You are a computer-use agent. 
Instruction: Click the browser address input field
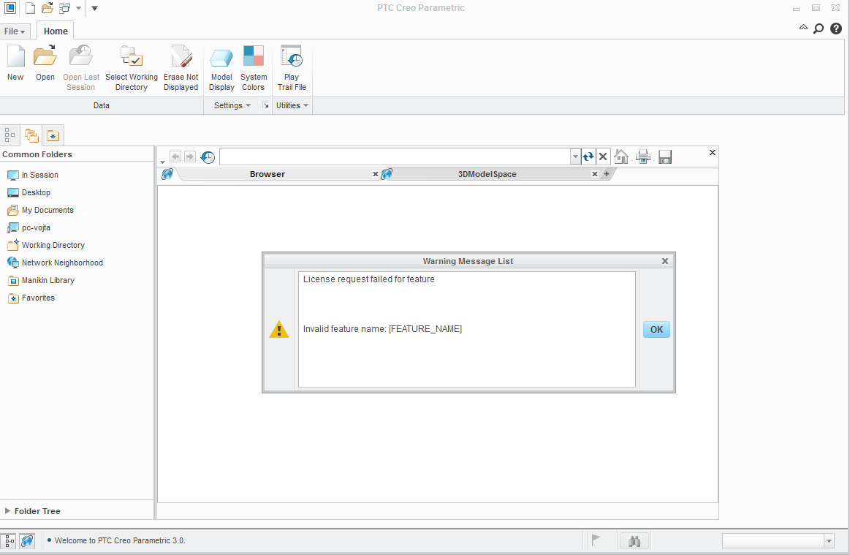[395, 156]
